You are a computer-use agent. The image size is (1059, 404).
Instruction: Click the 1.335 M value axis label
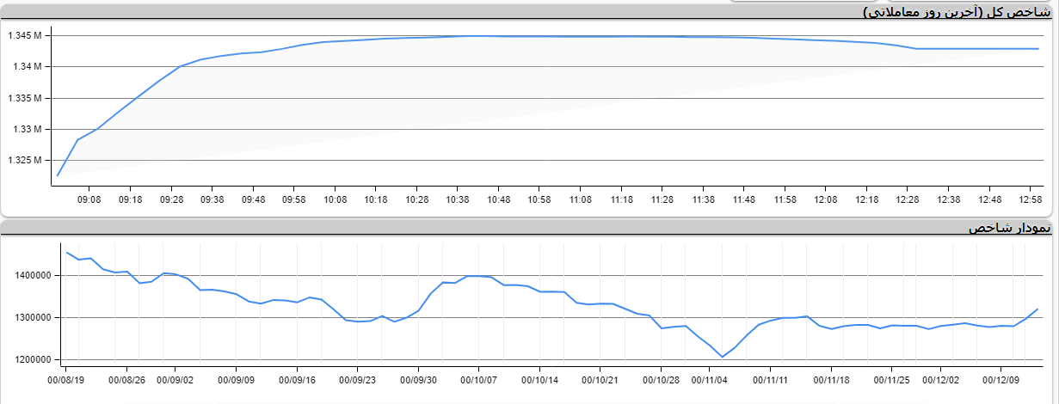click(x=25, y=98)
